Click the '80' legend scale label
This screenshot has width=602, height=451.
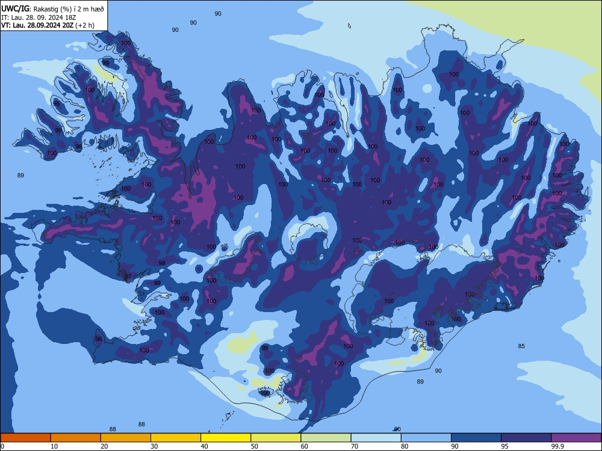[x=405, y=446]
